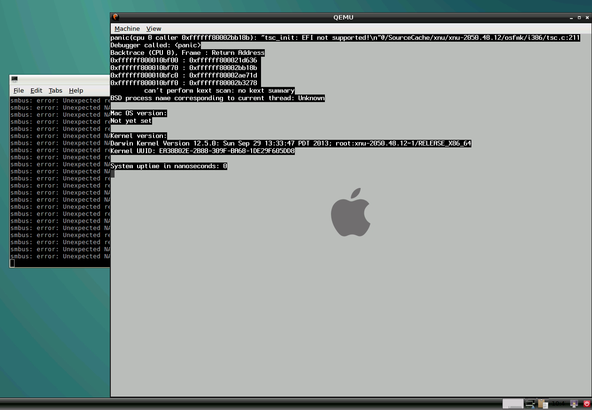Open the terminal window's Help menu
This screenshot has height=410, width=592.
76,90
